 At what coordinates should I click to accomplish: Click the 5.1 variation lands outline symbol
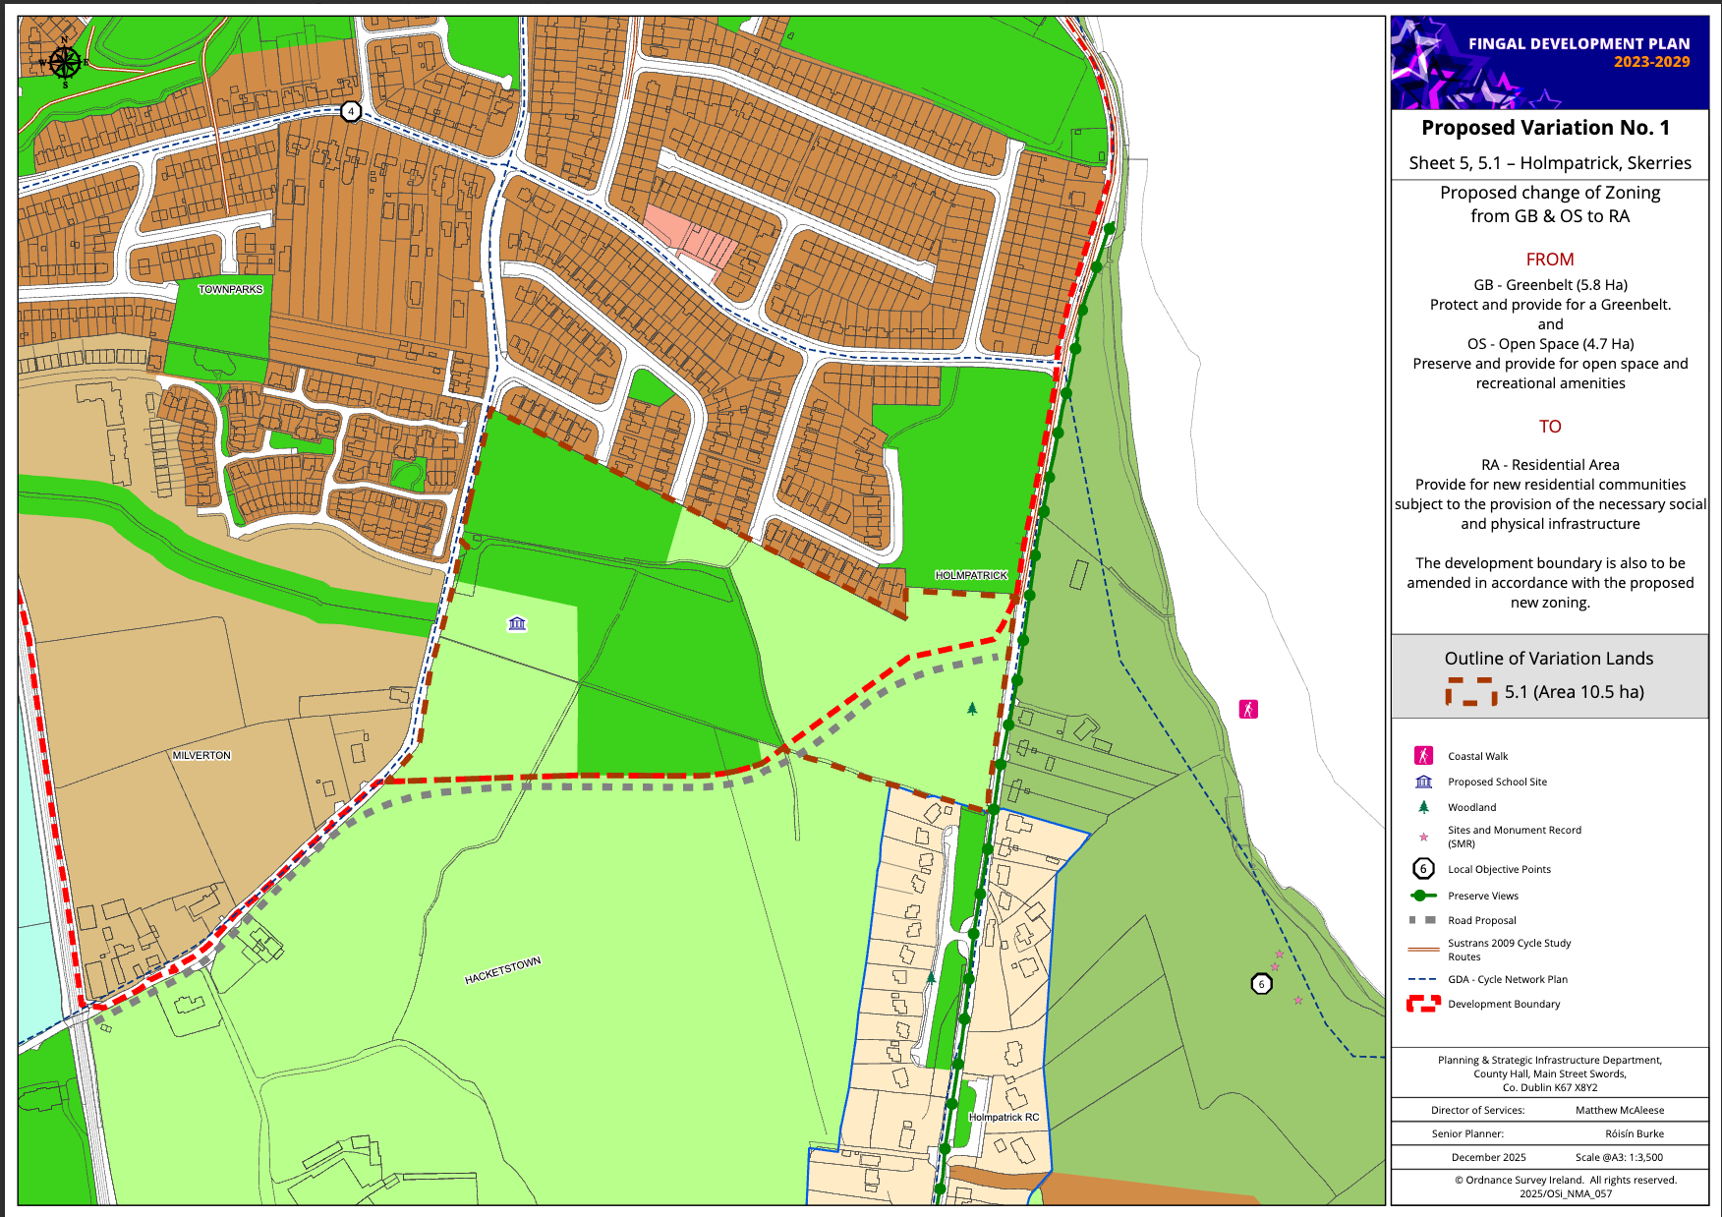coord(1470,692)
